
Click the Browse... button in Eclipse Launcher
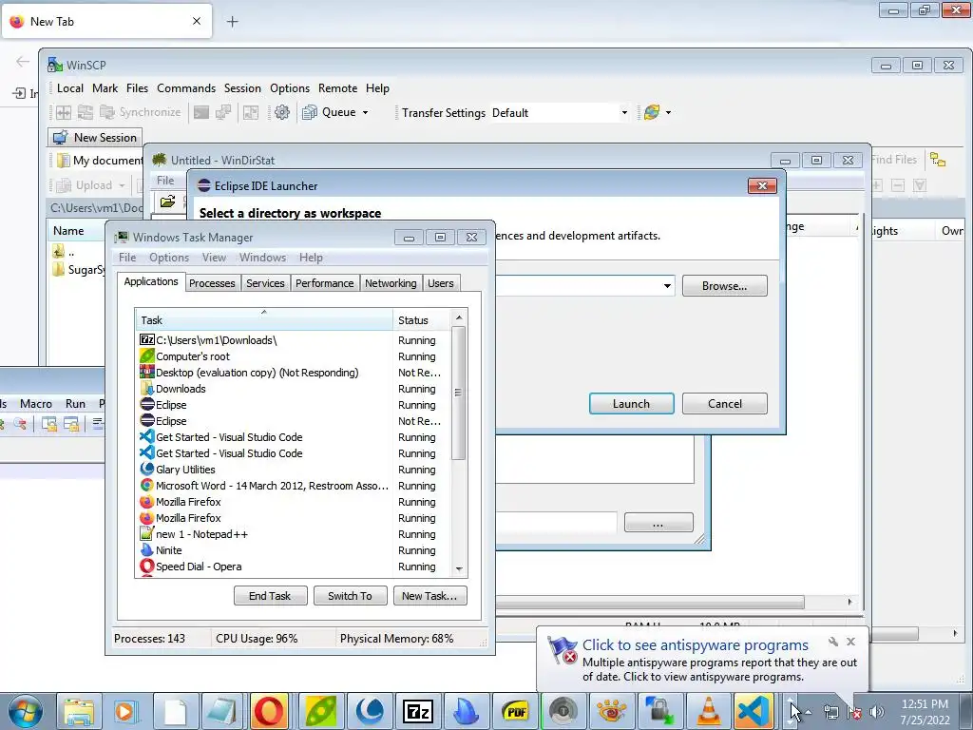point(725,285)
